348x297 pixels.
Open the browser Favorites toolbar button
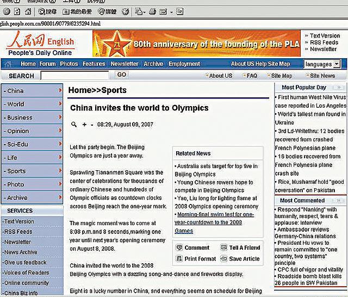(77, 11)
